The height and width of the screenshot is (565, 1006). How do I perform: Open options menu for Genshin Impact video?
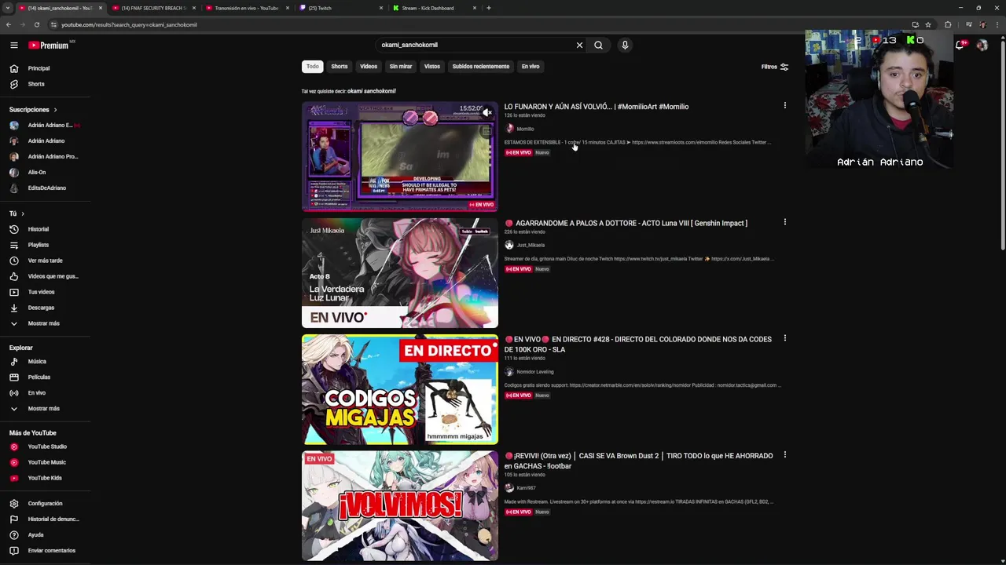point(784,222)
